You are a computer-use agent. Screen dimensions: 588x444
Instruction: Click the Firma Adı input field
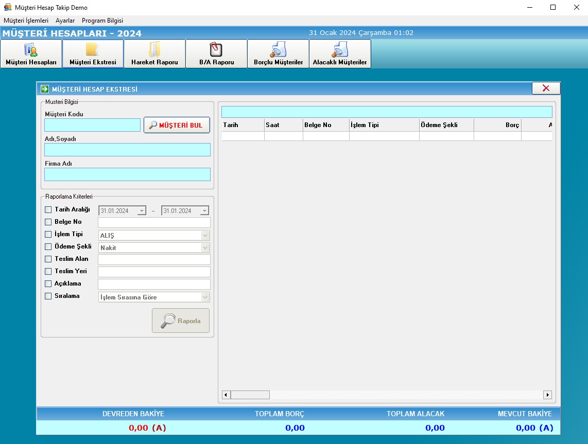(128, 174)
